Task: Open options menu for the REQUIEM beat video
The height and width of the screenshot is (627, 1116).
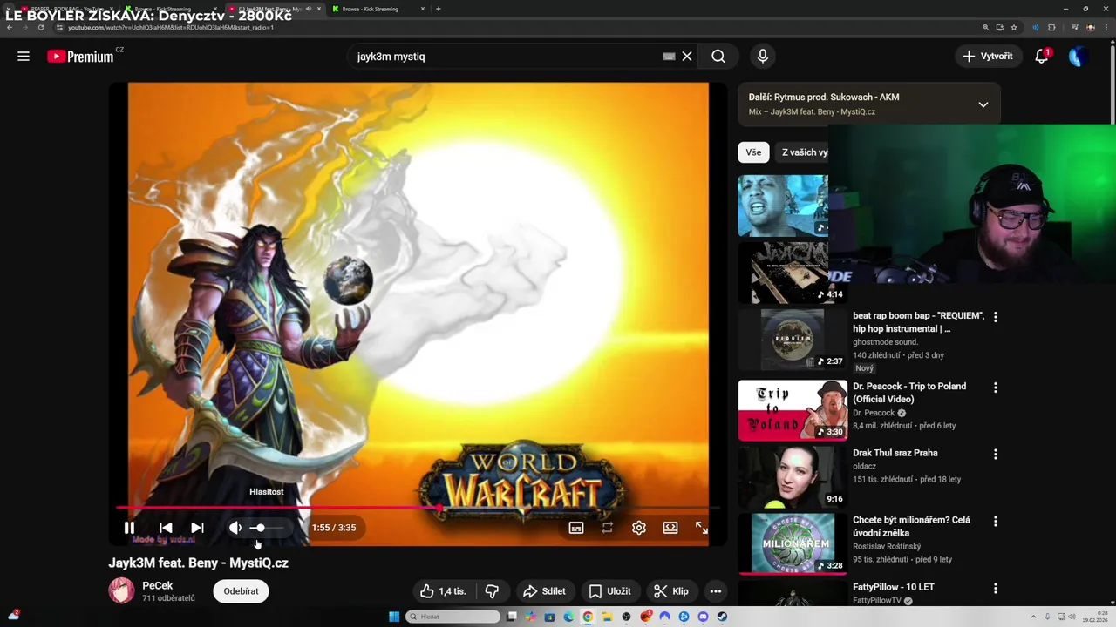Action: [996, 317]
